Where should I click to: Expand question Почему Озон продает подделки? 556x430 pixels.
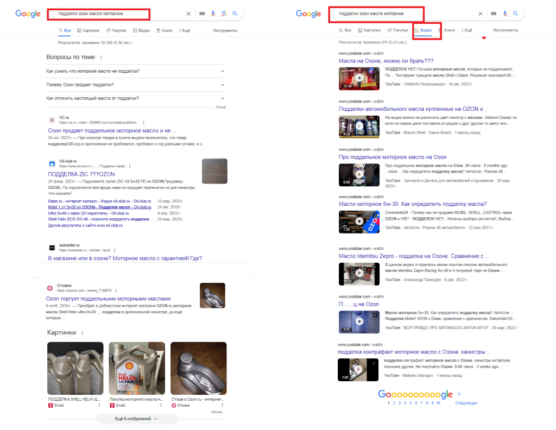coord(136,85)
